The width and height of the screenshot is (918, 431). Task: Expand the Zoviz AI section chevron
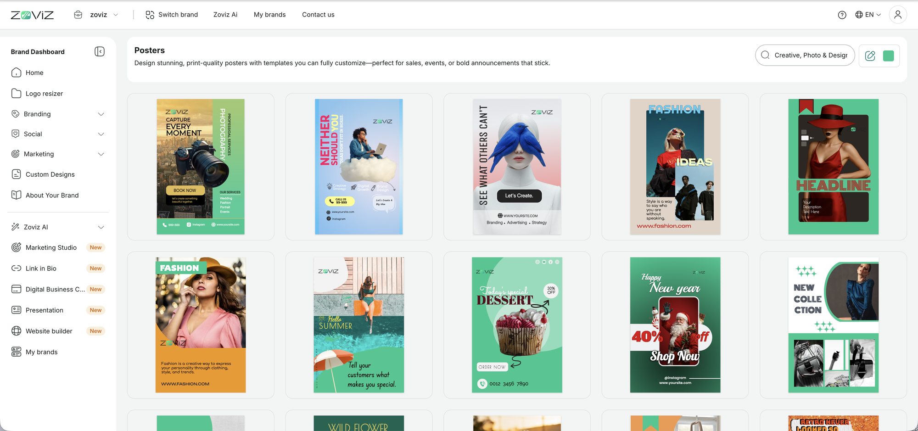[101, 227]
